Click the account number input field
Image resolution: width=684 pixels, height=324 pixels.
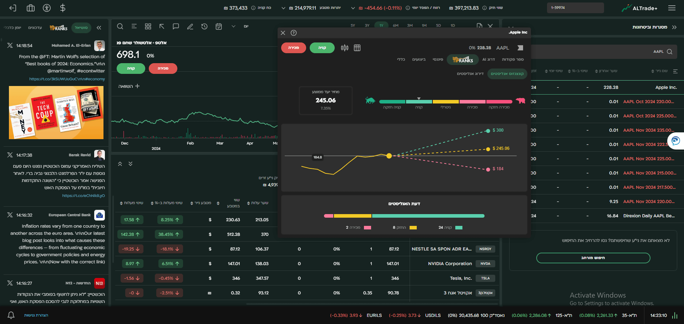[575, 8]
